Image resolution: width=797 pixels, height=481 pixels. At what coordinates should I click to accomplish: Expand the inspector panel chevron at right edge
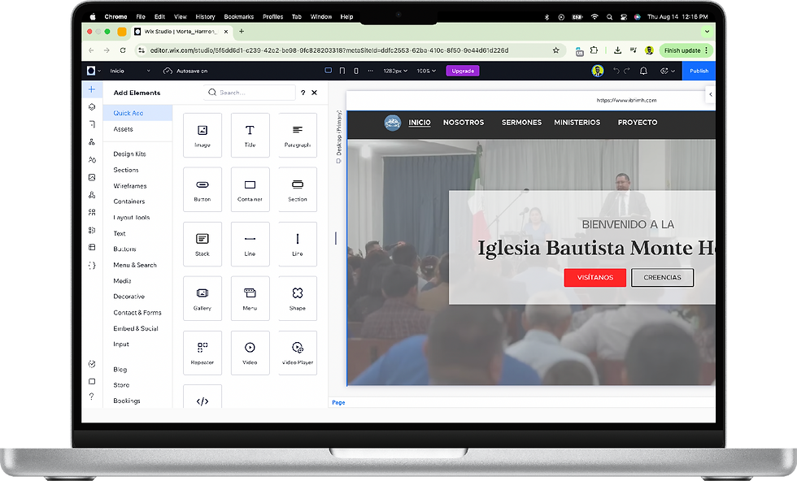tap(710, 94)
